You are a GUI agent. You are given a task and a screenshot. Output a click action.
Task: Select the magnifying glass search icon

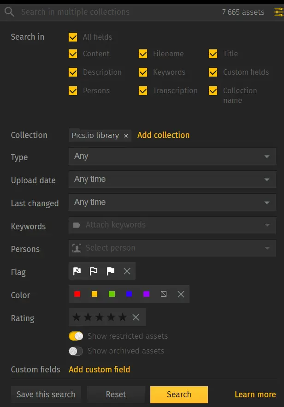pos(9,12)
